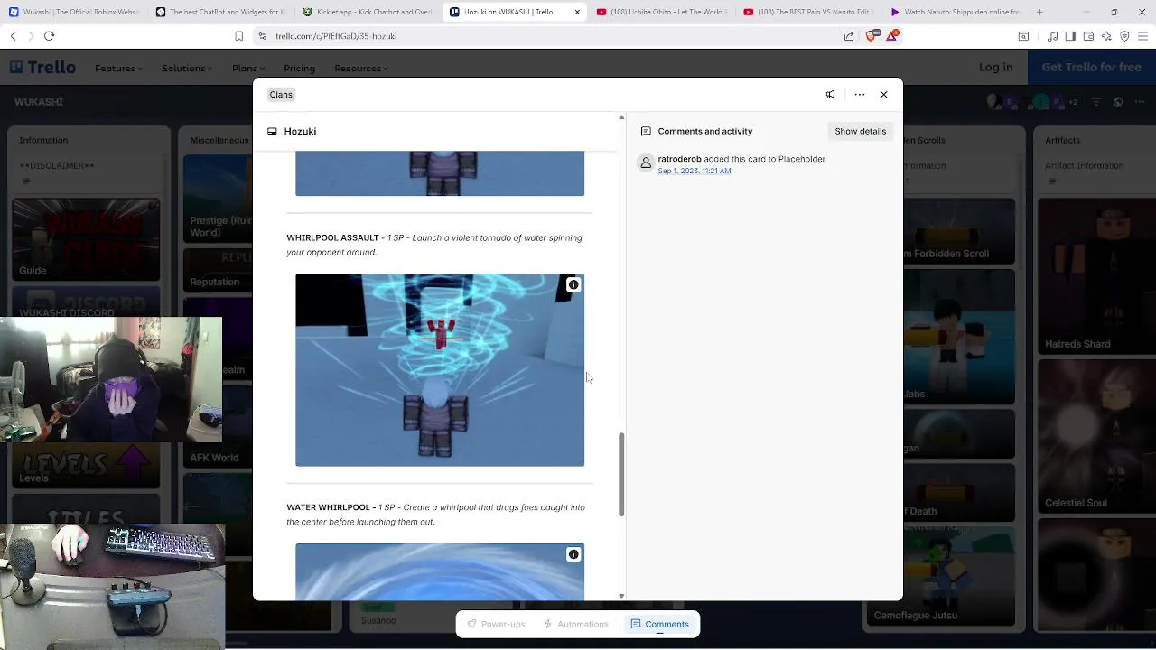Image resolution: width=1156 pixels, height=650 pixels.
Task: Open the Power-ups tab
Action: click(x=496, y=624)
